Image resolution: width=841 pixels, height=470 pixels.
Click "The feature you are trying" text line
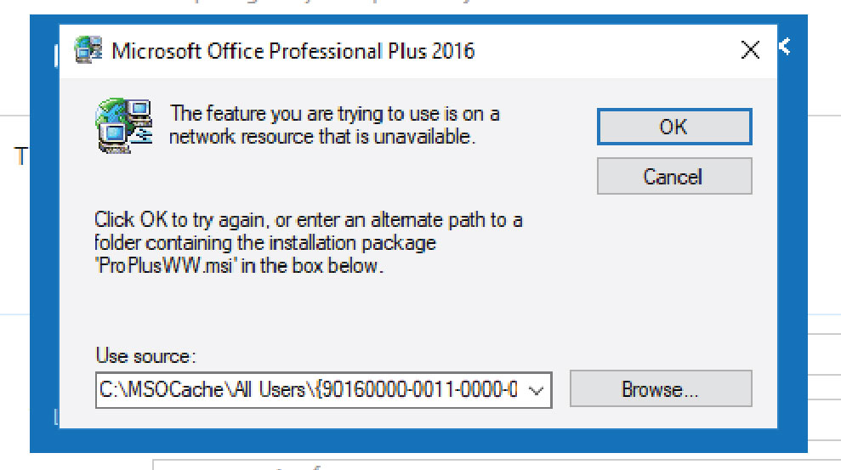pyautogui.click(x=334, y=113)
